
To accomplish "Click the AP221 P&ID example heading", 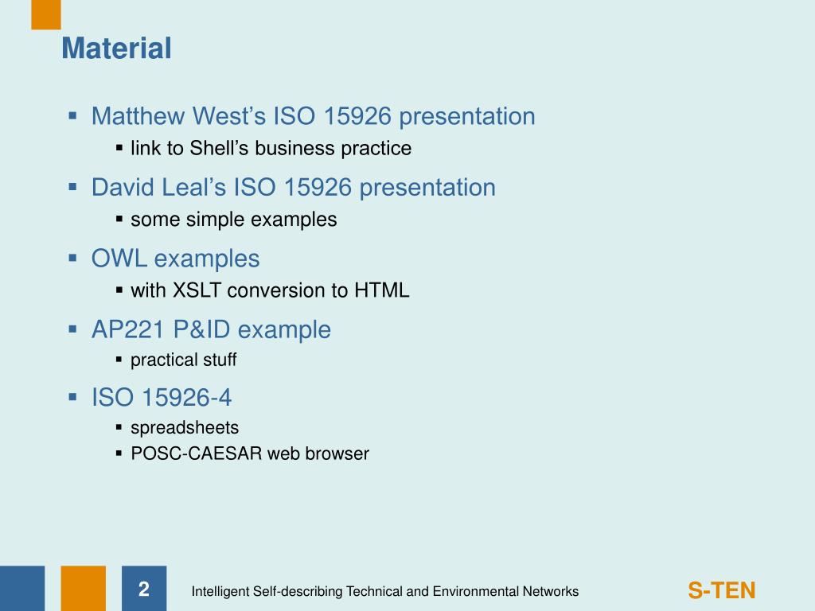I will (x=211, y=329).
